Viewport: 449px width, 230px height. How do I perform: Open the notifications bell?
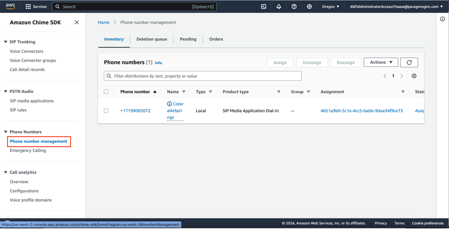[x=279, y=7]
